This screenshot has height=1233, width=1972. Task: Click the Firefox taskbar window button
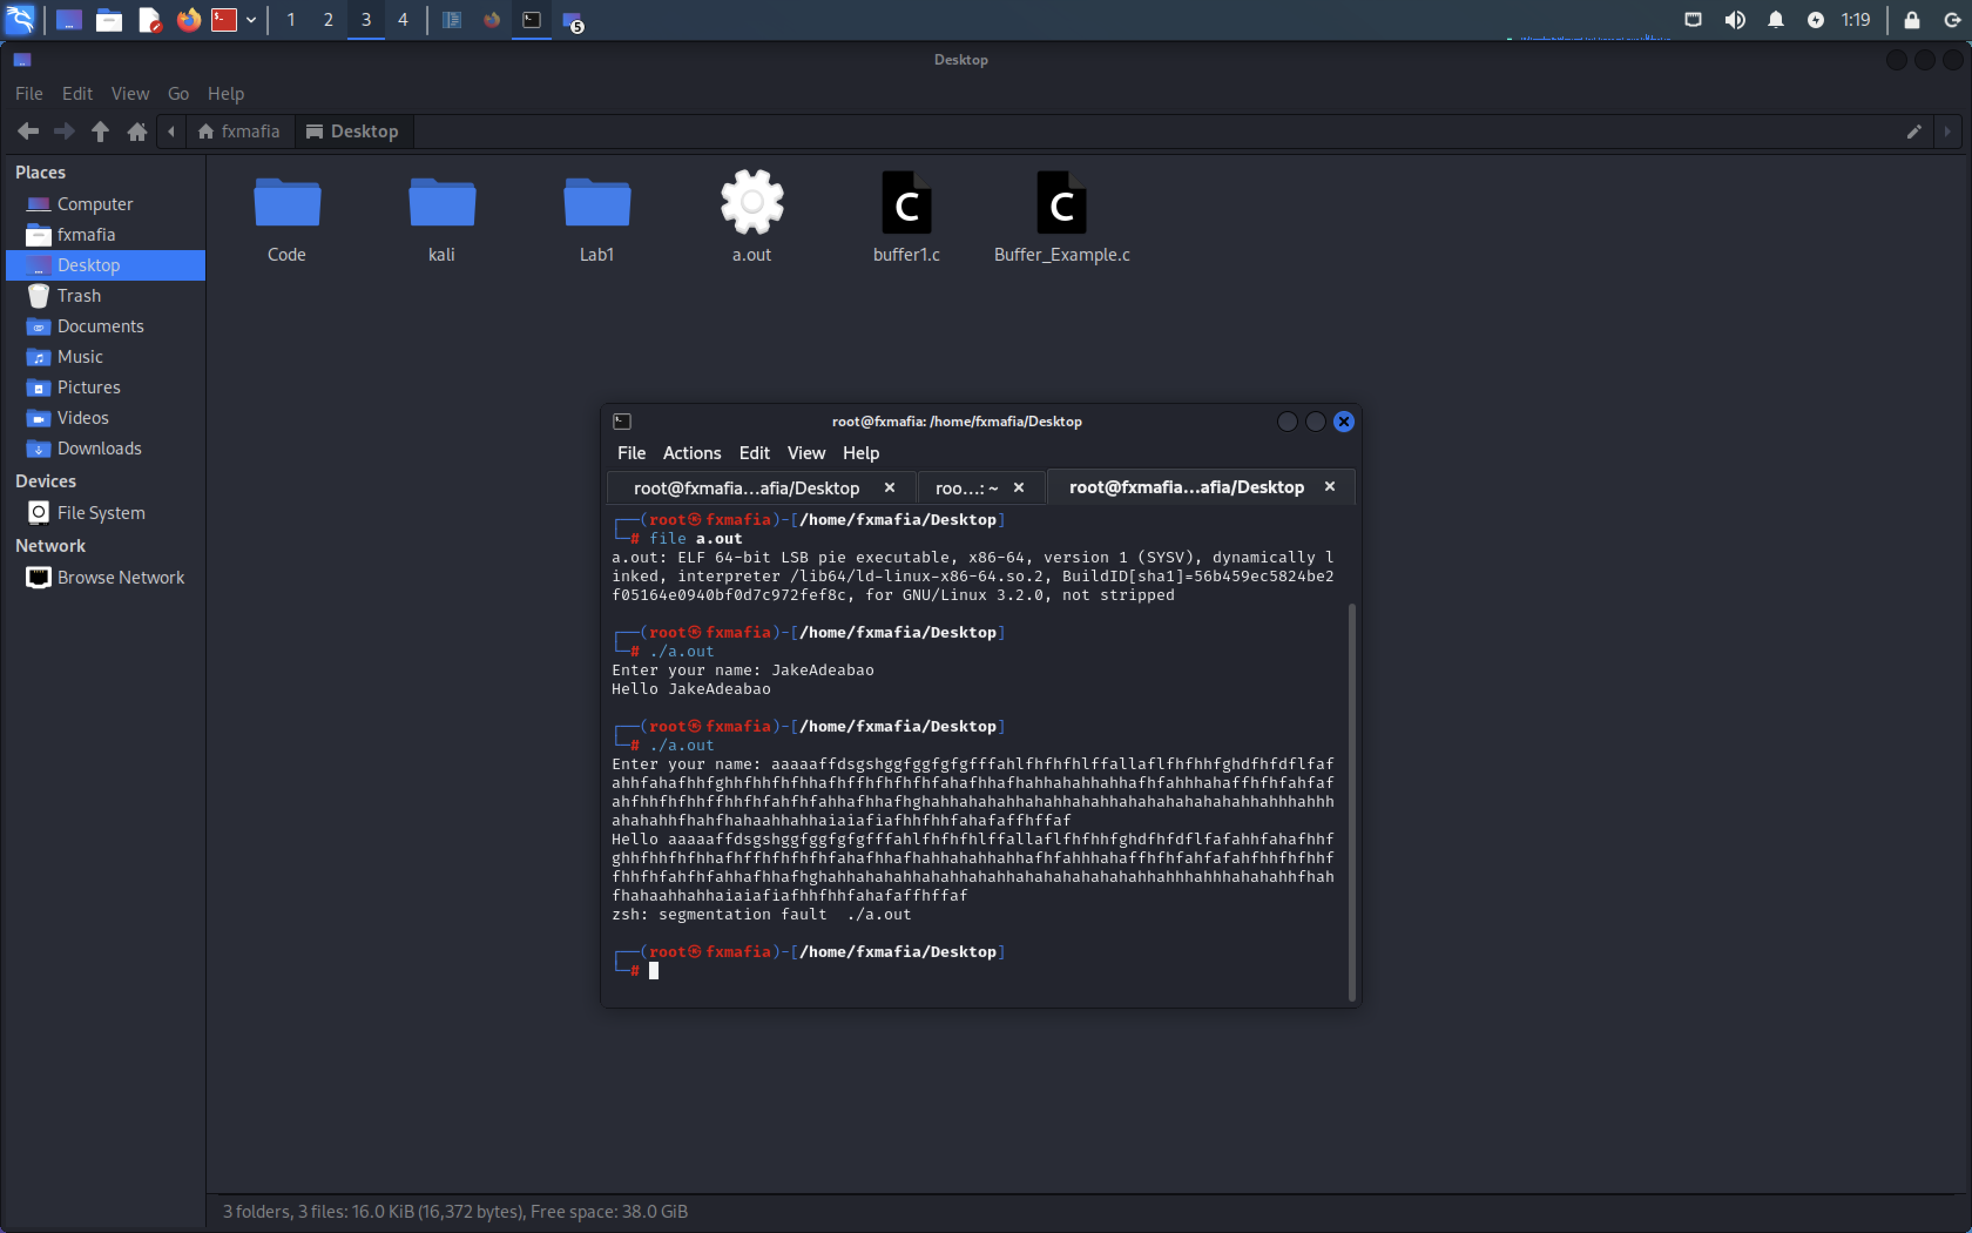[491, 19]
